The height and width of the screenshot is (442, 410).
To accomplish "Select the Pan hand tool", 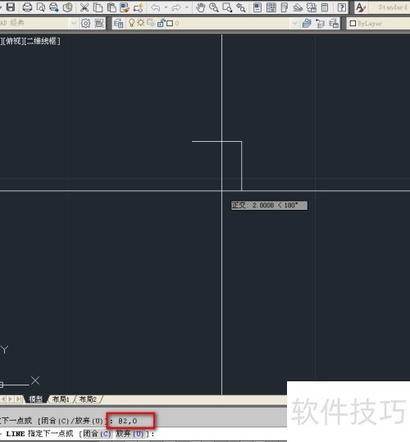I will [201, 7].
